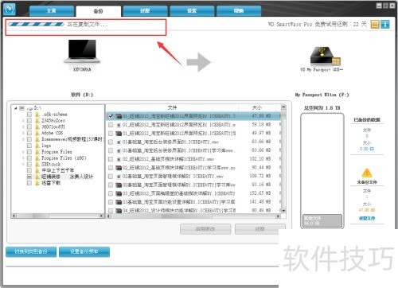
Task: Click the 文件 column header
Action: [172, 107]
